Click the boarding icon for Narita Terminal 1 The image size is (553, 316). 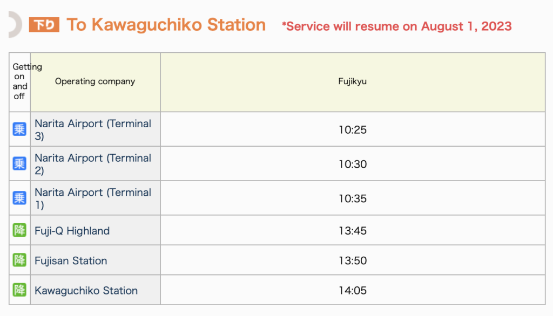pyautogui.click(x=19, y=198)
